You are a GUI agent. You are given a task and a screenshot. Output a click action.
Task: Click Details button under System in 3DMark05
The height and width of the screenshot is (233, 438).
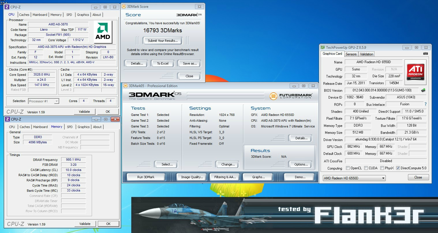tap(301, 138)
